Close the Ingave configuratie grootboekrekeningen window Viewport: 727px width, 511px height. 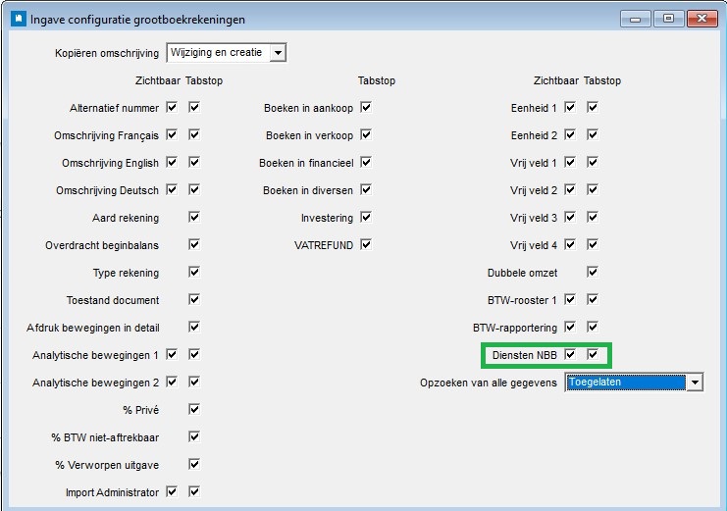701,19
